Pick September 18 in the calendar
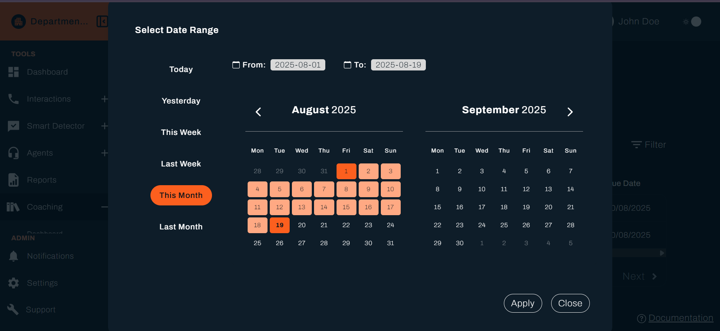Viewport: 720px width, 331px height. pyautogui.click(x=504, y=207)
